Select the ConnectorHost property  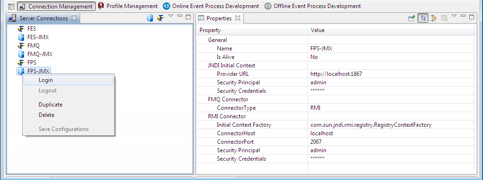coord(236,133)
